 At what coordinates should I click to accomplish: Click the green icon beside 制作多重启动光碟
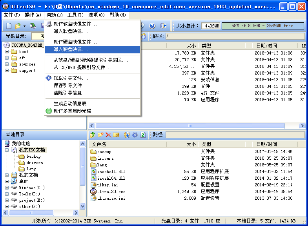(49, 111)
